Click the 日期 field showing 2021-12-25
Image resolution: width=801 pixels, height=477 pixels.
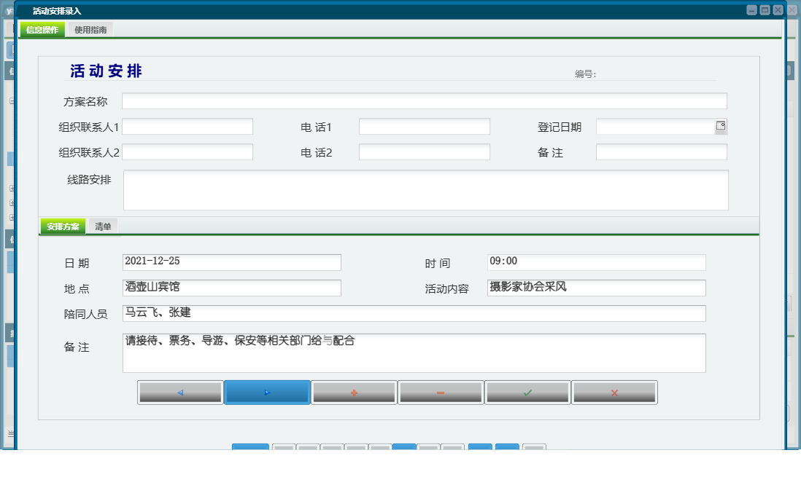click(x=232, y=262)
